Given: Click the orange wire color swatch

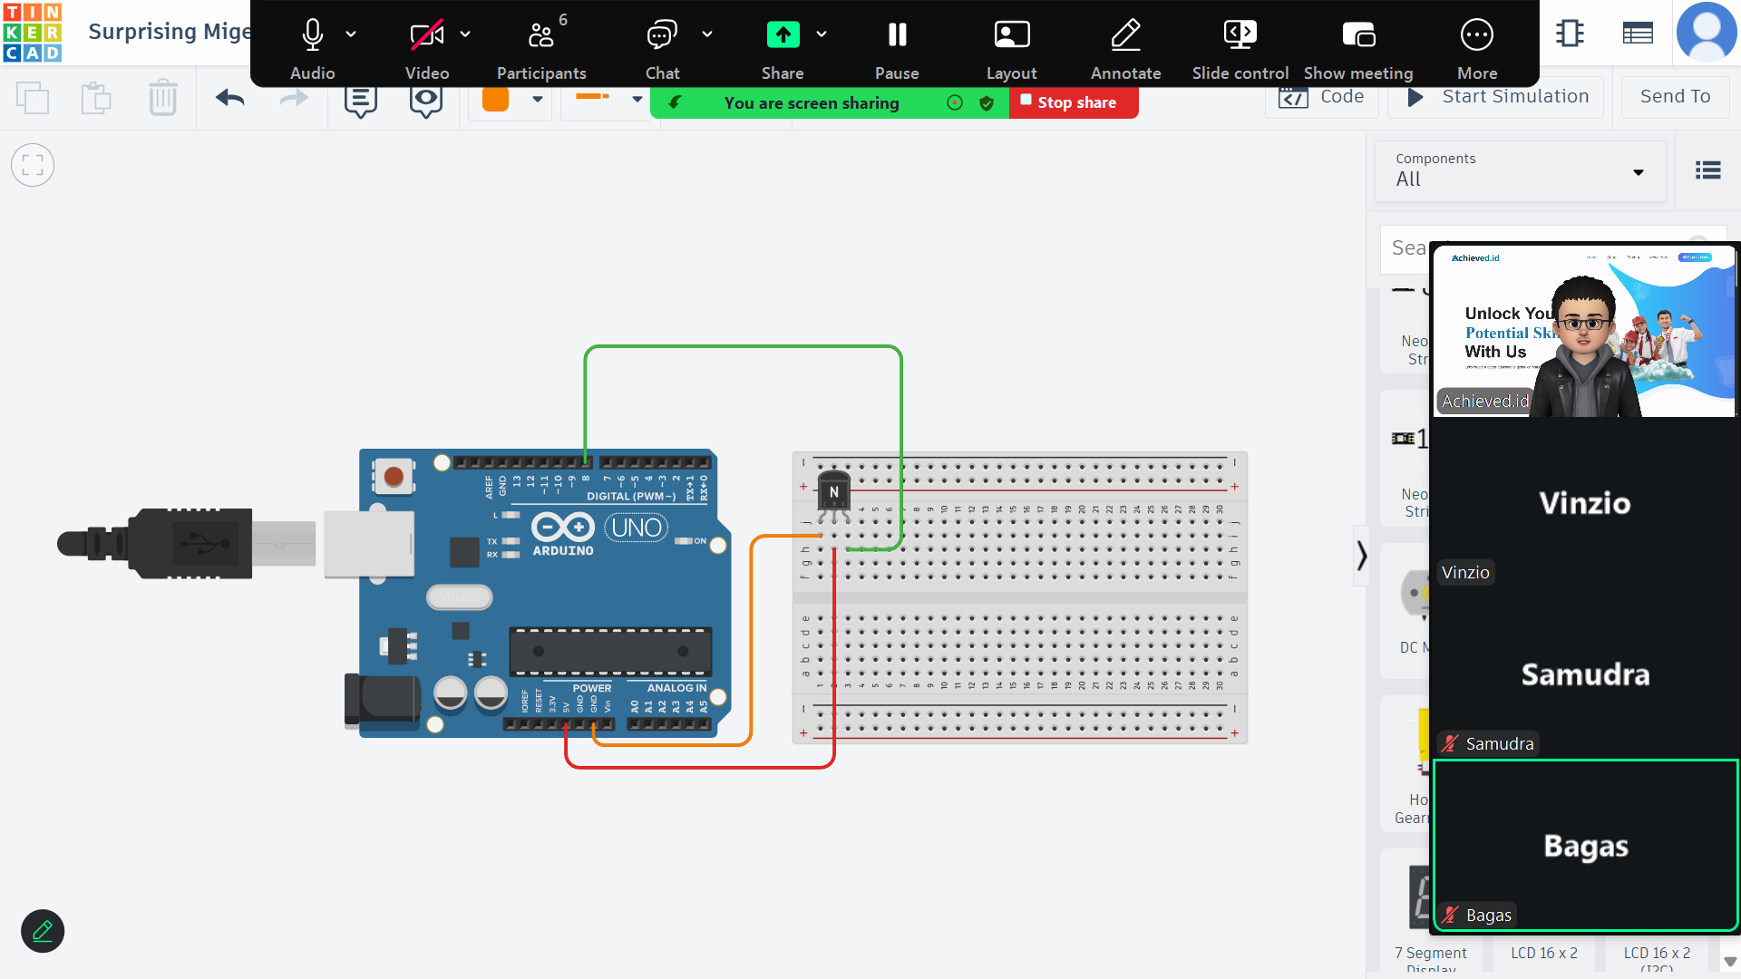Looking at the screenshot, I should tap(495, 99).
